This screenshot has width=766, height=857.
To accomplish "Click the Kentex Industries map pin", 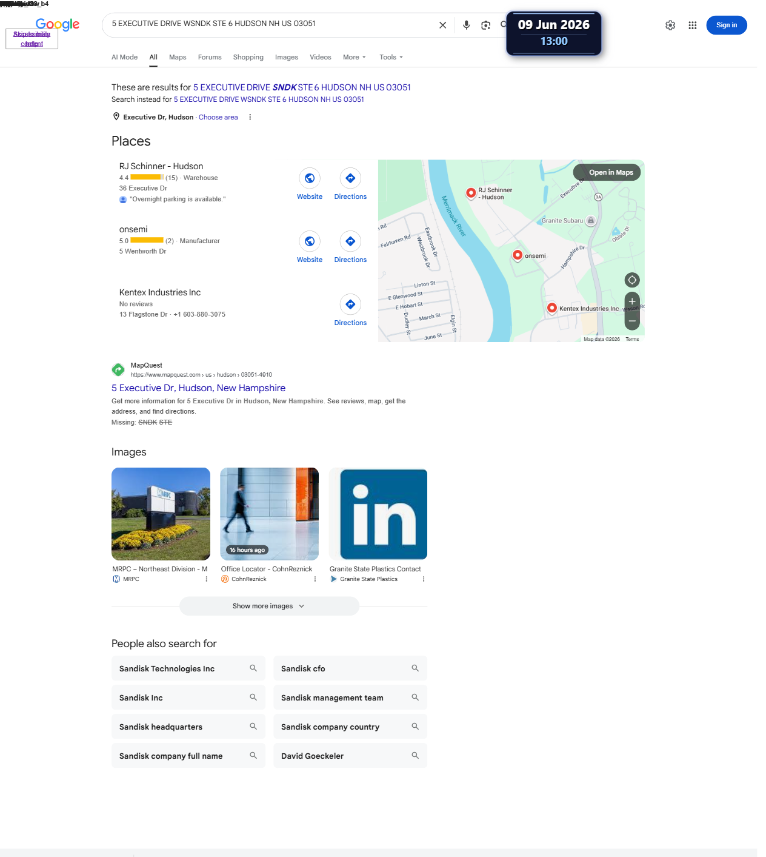I will pyautogui.click(x=552, y=308).
